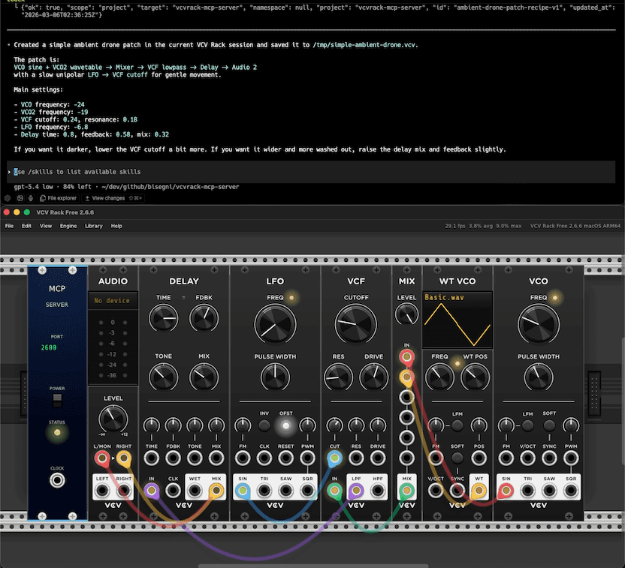
Task: Click the DELAY CLK input jack
Action: coord(173,491)
